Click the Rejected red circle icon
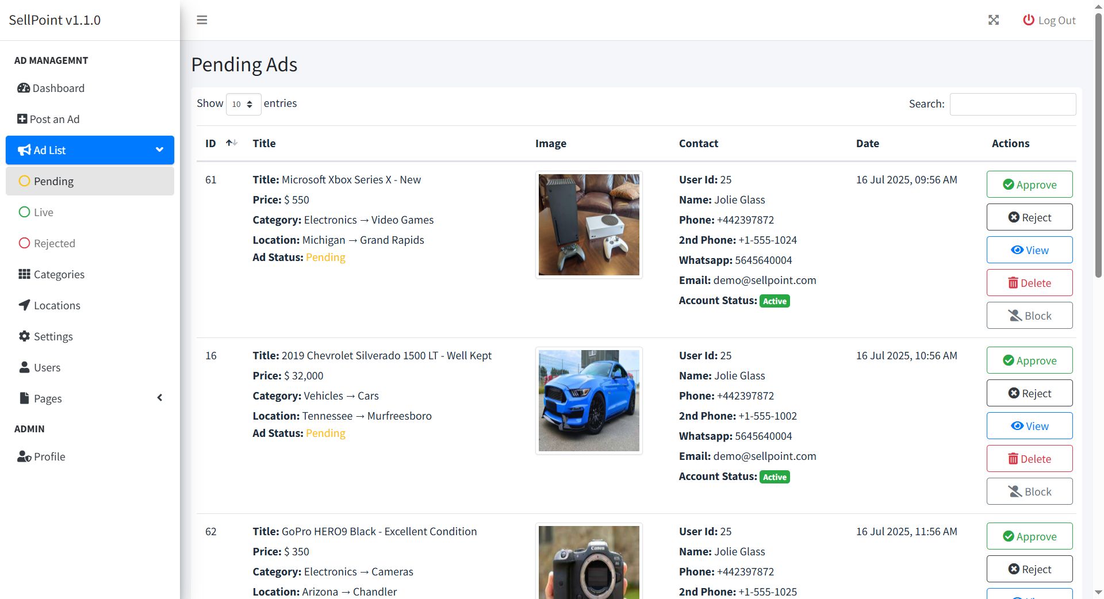 coord(24,243)
